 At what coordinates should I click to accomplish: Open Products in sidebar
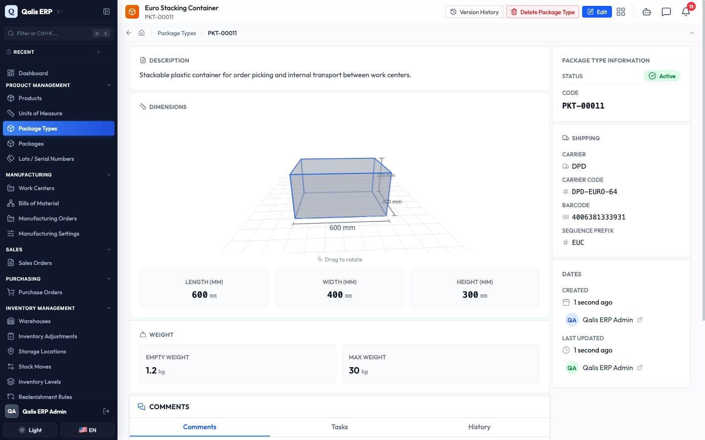point(59,98)
